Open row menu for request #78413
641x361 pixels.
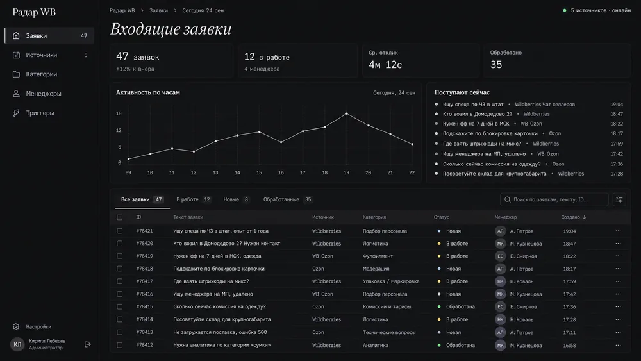618,332
